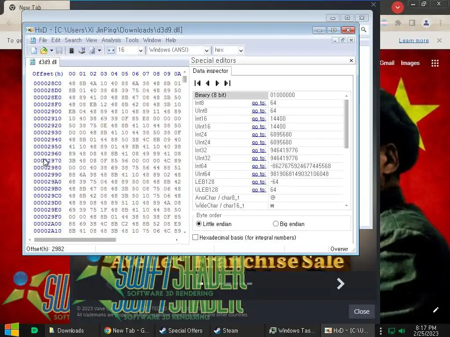Screen dimensions: 450x337
Task: Click the New file icon in HxD toolbar
Action: [34, 50]
